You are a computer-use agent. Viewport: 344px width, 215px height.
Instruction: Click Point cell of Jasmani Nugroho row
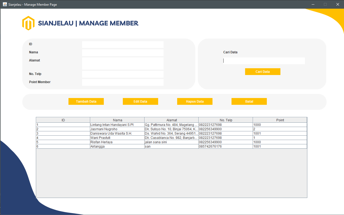280,129
